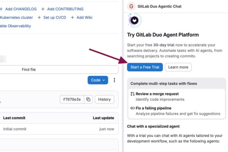The height and width of the screenshot is (152, 228).
Task: Click the Kubernetes cluster link
Action: point(16,17)
